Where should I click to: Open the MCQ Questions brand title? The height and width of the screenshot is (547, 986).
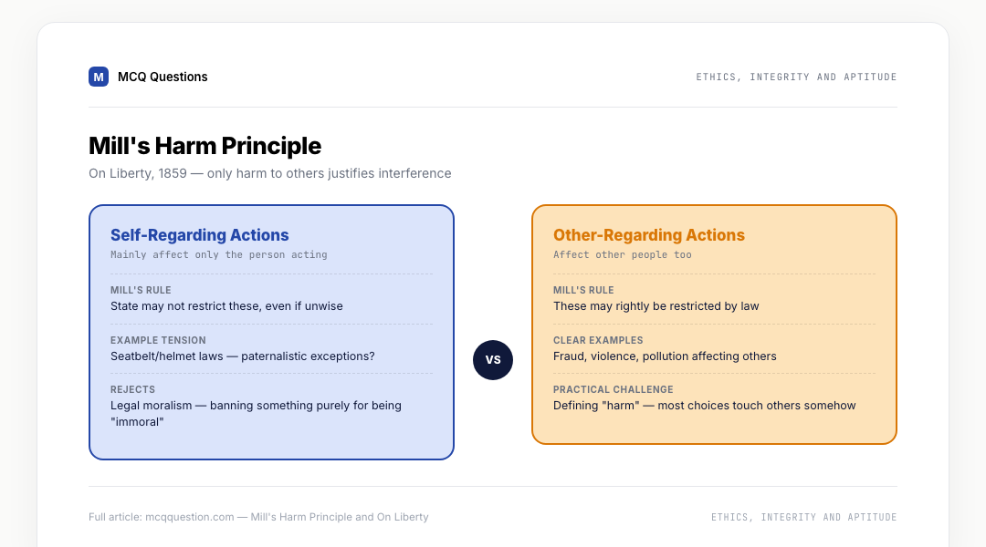tap(163, 77)
